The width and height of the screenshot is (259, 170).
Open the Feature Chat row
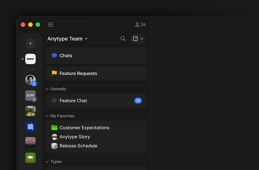[96, 101]
